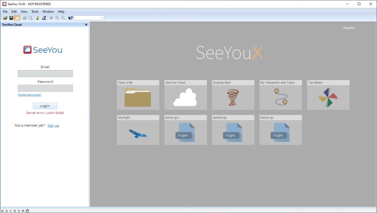Click the W indicator in status bar
The height and width of the screenshot is (213, 377).
[2, 211]
